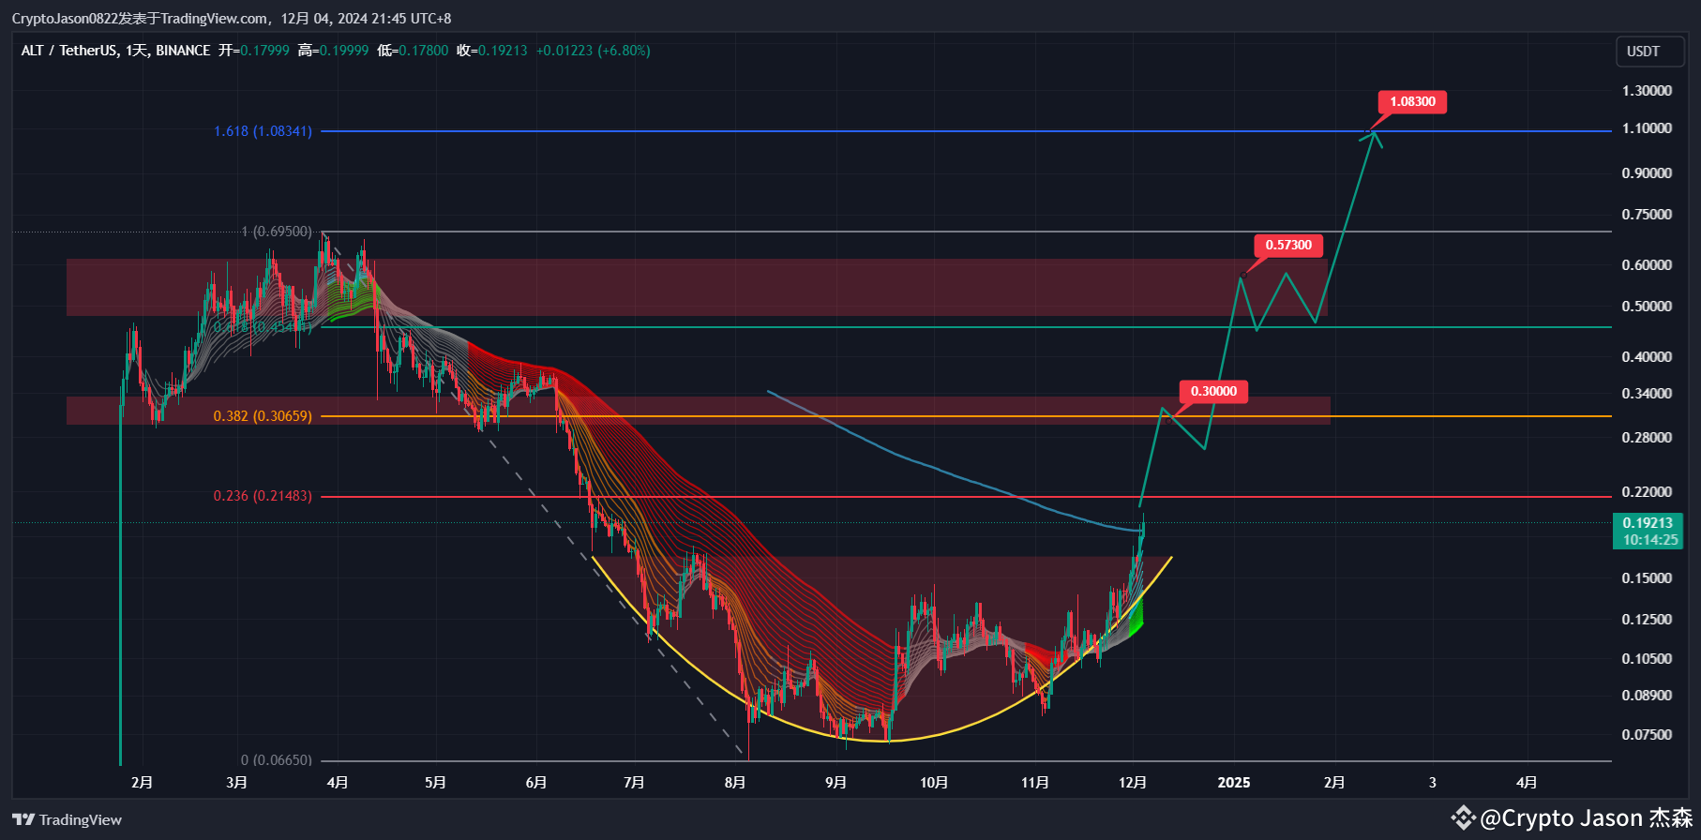Click the 0.90000 price axis label
Viewport: 1701px width, 840px height.
(x=1647, y=173)
